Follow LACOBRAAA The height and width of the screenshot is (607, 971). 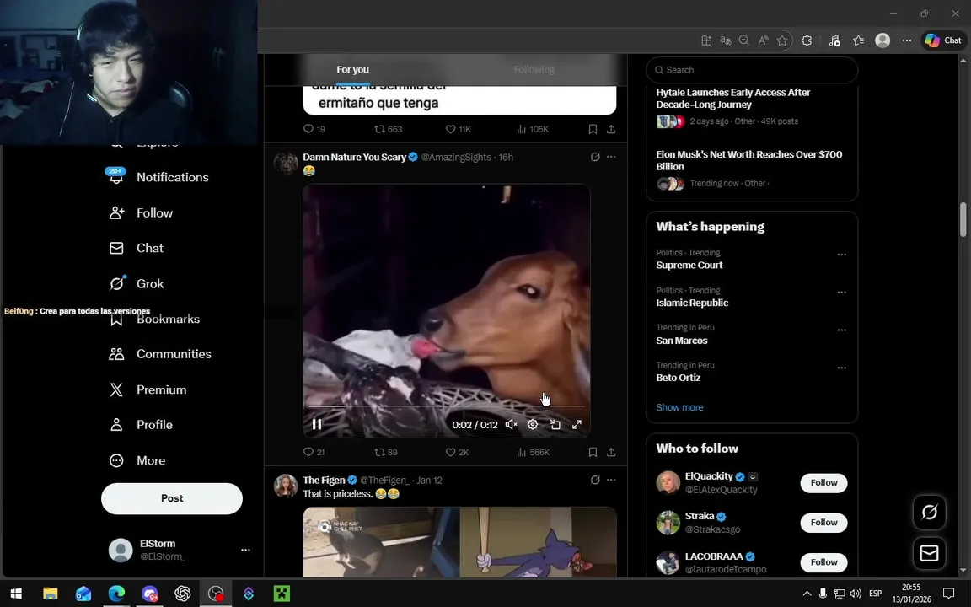[x=823, y=561]
